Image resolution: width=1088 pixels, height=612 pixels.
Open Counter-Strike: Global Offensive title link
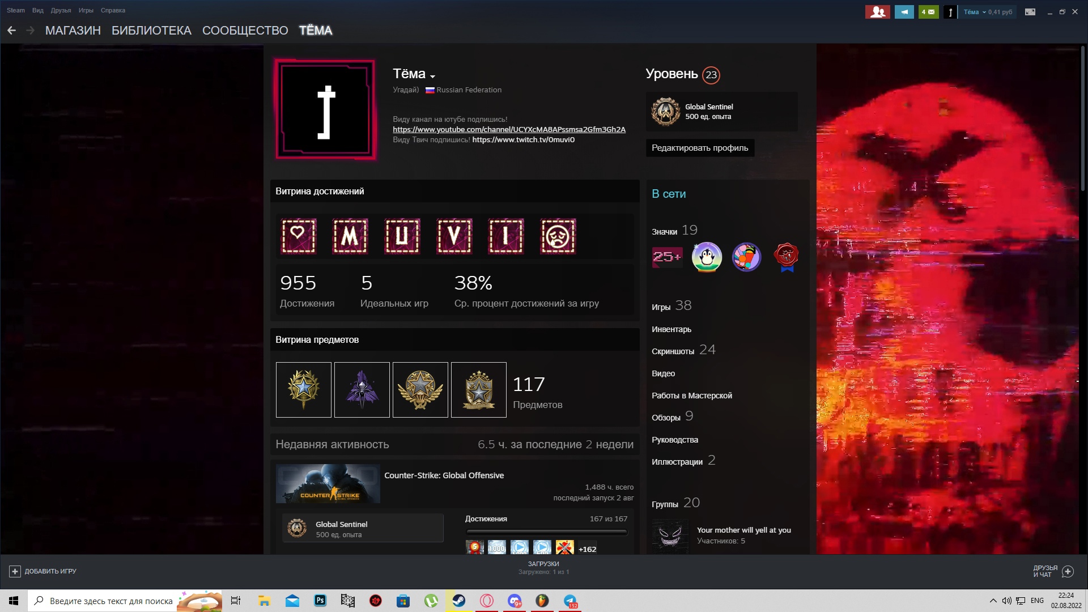point(444,475)
